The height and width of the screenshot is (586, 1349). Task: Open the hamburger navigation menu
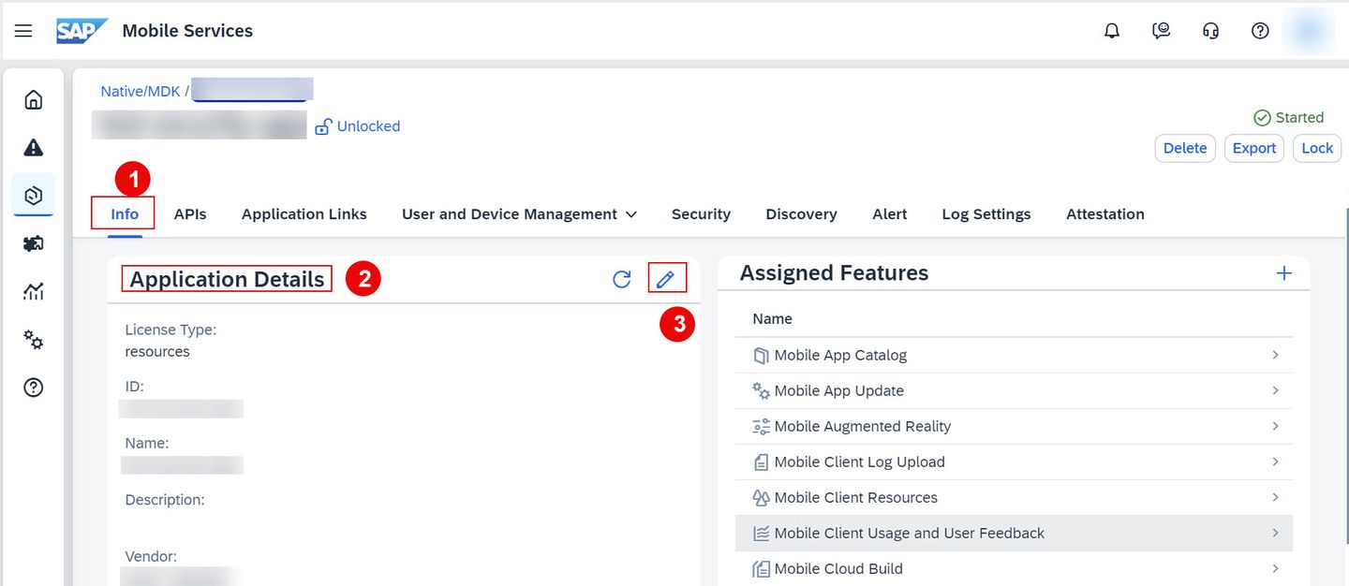pos(23,31)
